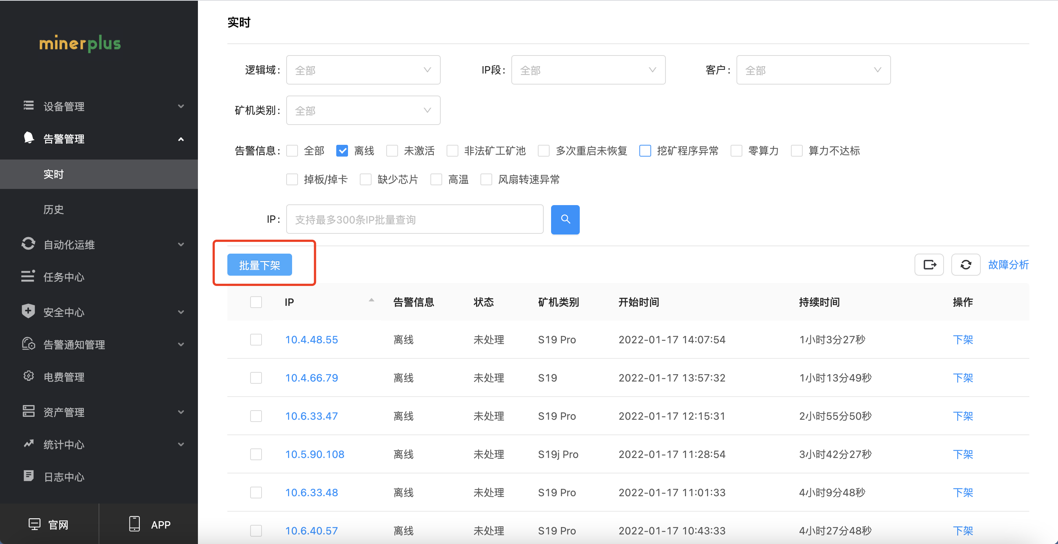
Task: Select the row checkbox for 10.6.33.47
Action: [x=256, y=416]
